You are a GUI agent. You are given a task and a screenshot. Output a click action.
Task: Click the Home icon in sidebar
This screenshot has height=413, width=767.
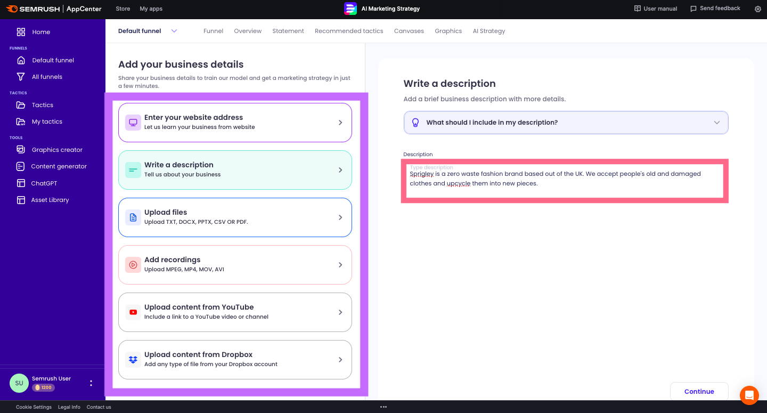(21, 32)
